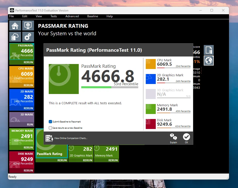The height and width of the screenshot is (188, 238).
Task: Click the 4666.8 rating value
Action: click(108, 76)
